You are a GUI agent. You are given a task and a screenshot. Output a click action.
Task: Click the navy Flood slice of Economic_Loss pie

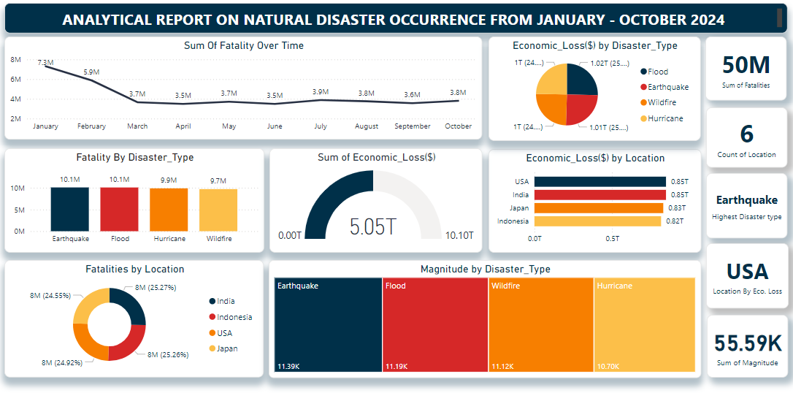pos(581,81)
